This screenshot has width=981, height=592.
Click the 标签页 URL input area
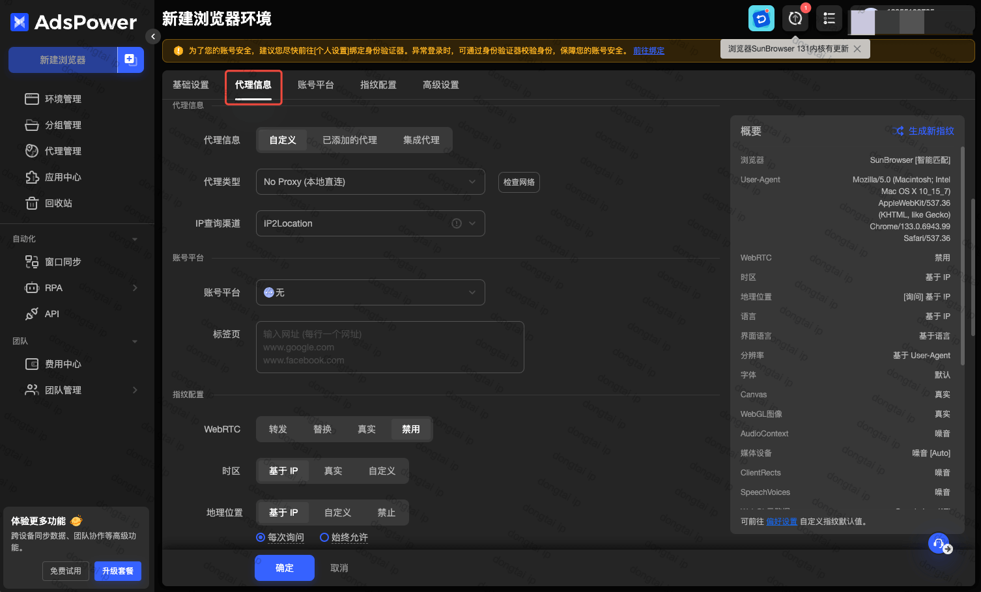coord(390,347)
